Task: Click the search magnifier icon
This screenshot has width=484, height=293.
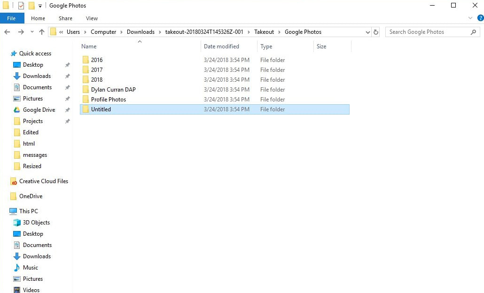Action: tap(473, 32)
